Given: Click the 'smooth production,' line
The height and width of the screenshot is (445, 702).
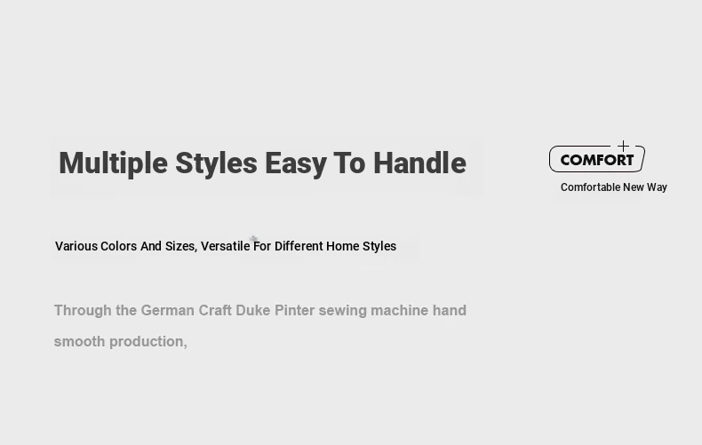Looking at the screenshot, I should tap(121, 341).
